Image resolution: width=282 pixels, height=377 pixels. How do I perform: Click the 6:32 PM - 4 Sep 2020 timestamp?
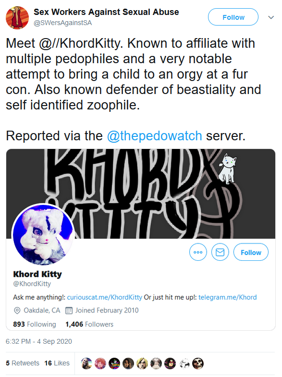pyautogui.click(x=39, y=341)
